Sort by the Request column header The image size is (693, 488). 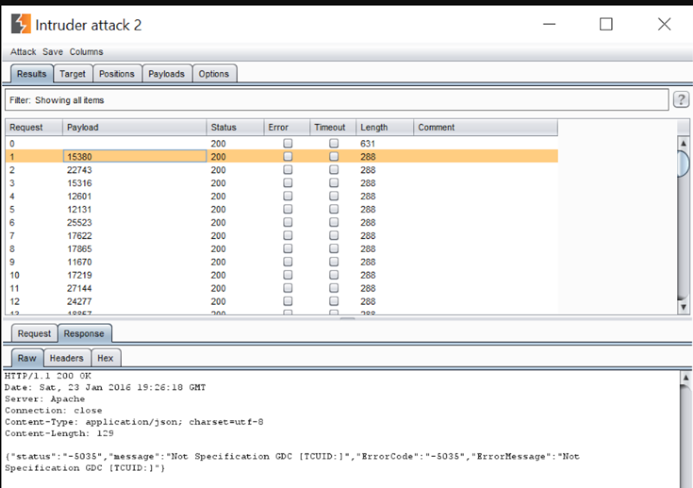pyautogui.click(x=34, y=127)
